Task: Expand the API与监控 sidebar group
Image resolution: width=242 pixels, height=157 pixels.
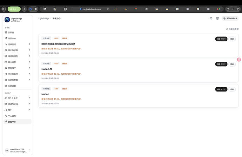Action: [18, 98]
